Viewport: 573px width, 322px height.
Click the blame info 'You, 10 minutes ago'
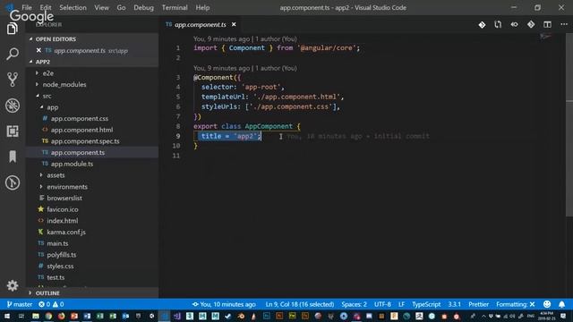click(224, 304)
